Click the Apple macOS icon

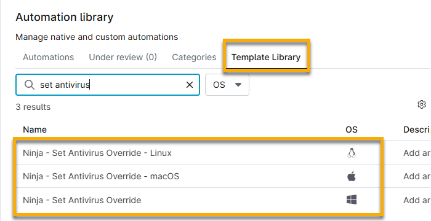pyautogui.click(x=352, y=176)
